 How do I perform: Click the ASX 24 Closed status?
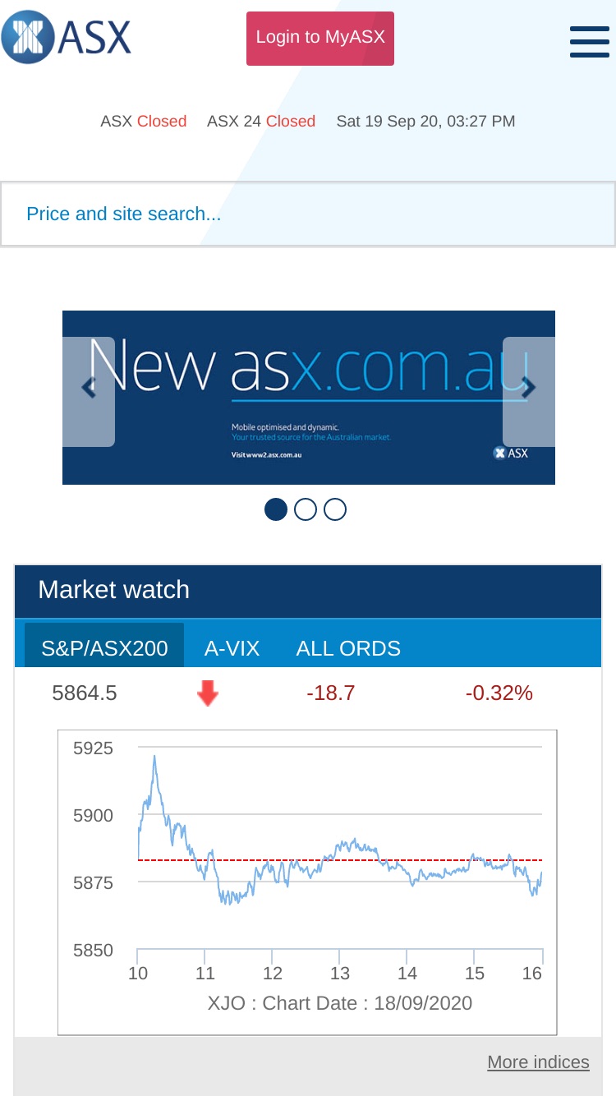(x=261, y=122)
